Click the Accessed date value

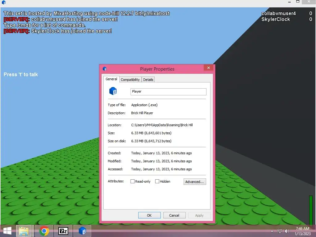coord(161,169)
